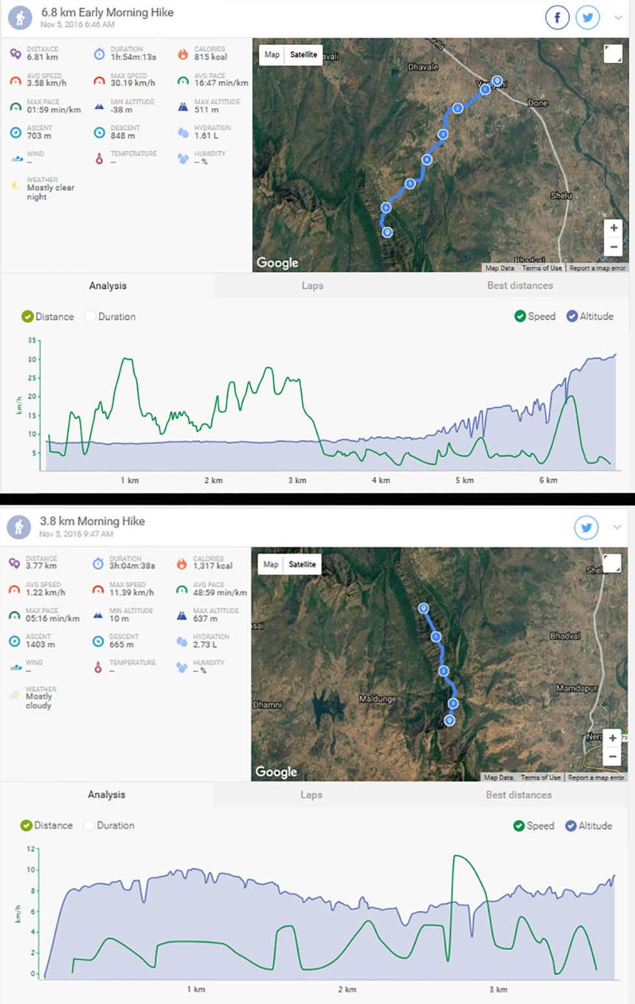This screenshot has width=635, height=1004.
Task: Click the wind icon on the Morning Hike stats
Action: pyautogui.click(x=14, y=666)
